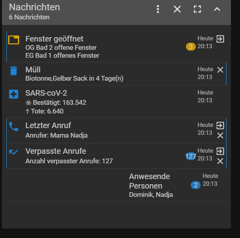Dismiss the Letzter Anruf message
Image resolution: width=240 pixels, height=238 pixels.
pyautogui.click(x=220, y=135)
